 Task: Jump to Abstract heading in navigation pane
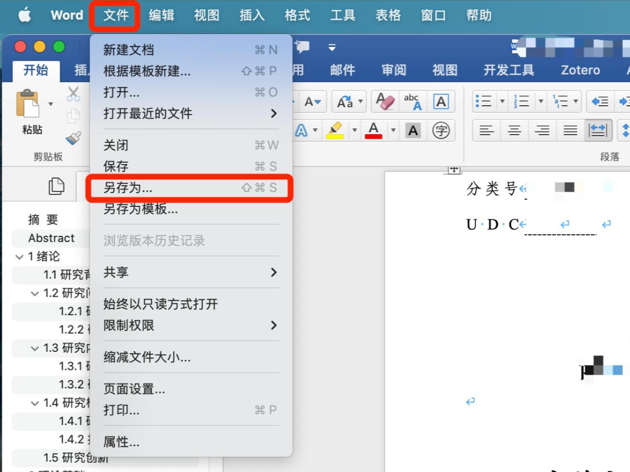51,238
